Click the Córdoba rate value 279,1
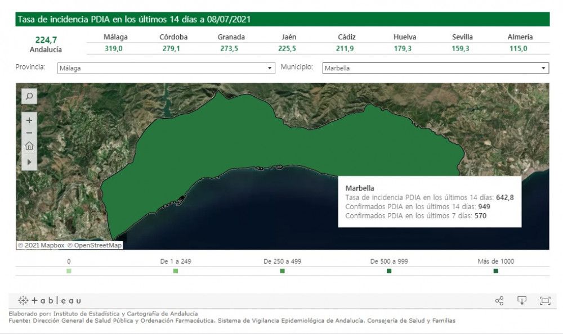 pyautogui.click(x=171, y=48)
